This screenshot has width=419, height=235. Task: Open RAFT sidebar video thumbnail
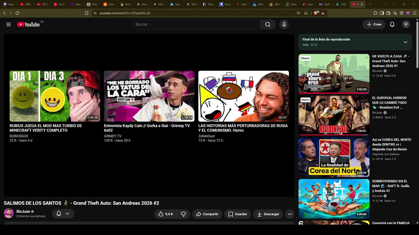coord(334,198)
